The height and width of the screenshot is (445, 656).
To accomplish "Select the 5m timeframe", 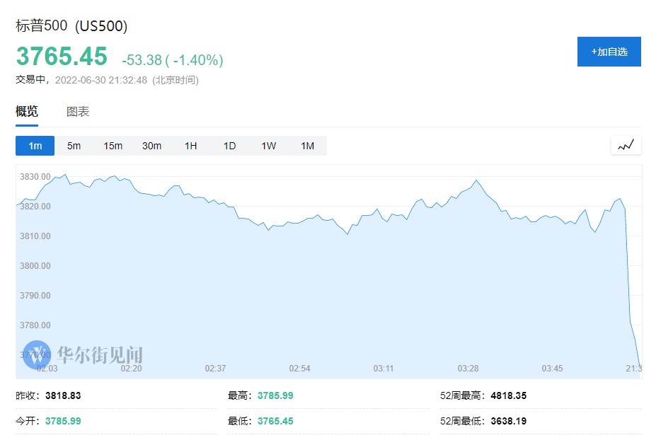I will (x=74, y=146).
